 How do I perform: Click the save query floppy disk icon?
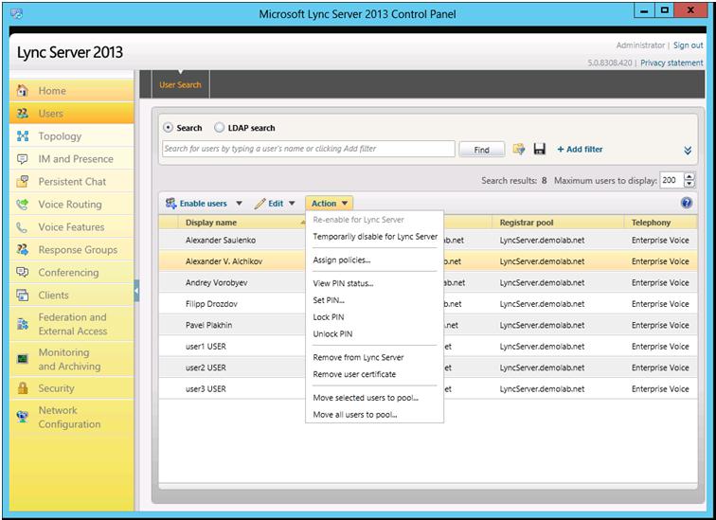[x=540, y=149]
